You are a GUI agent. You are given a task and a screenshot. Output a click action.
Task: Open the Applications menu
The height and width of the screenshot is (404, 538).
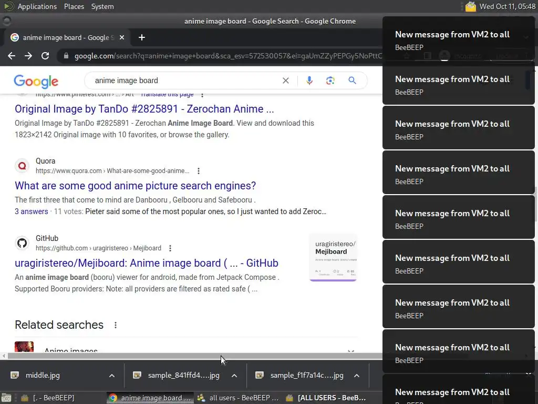[37, 6]
